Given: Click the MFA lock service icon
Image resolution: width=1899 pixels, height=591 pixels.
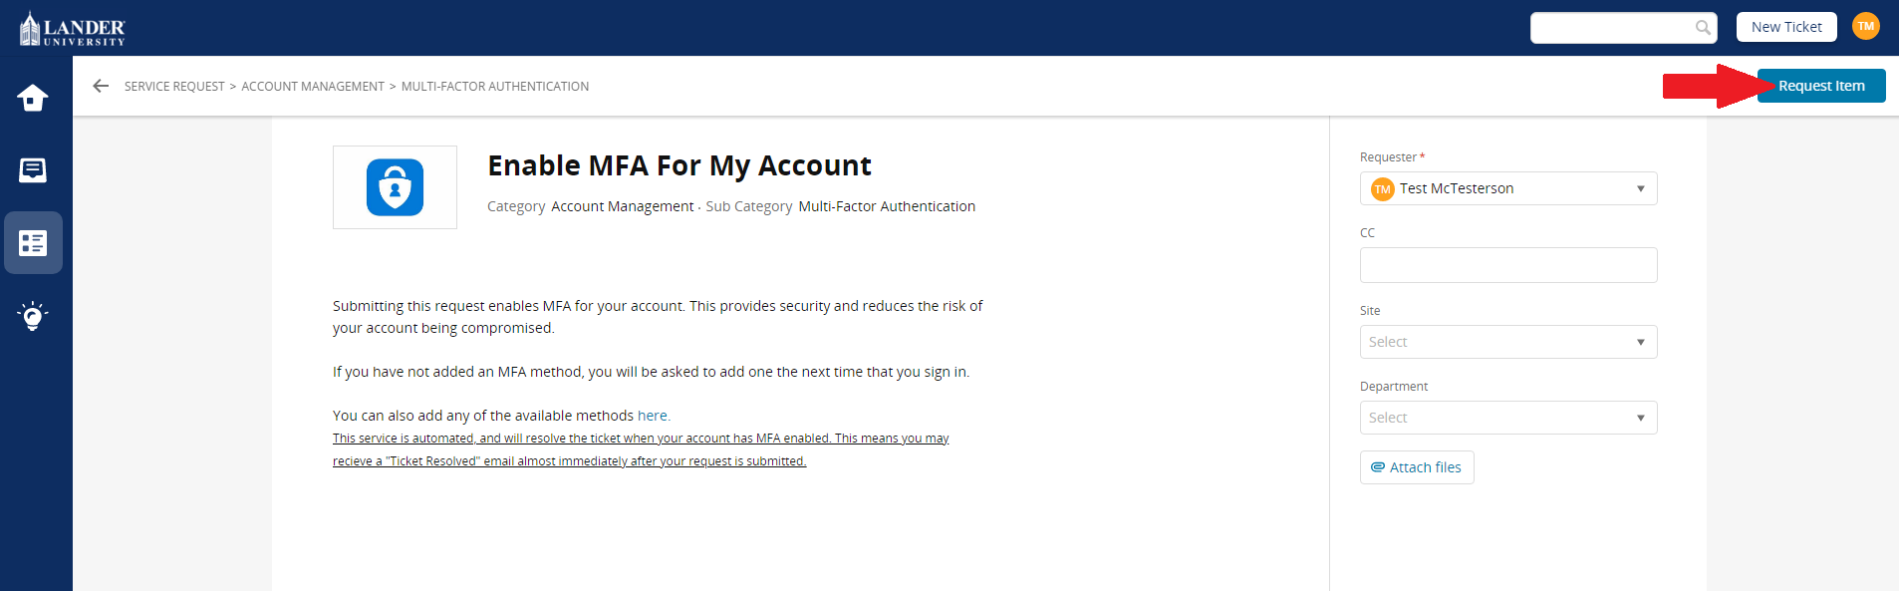Looking at the screenshot, I should pyautogui.click(x=395, y=187).
